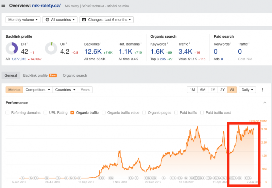Open the AR 1,377,912 rank link
Viewport: 272px width, 188px height.
[x=19, y=59]
